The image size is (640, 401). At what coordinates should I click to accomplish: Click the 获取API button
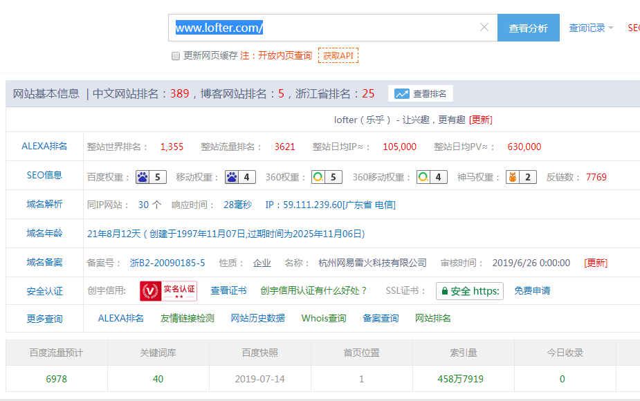[x=338, y=55]
